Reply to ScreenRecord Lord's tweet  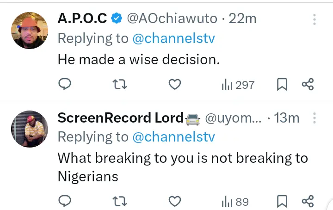(65, 201)
